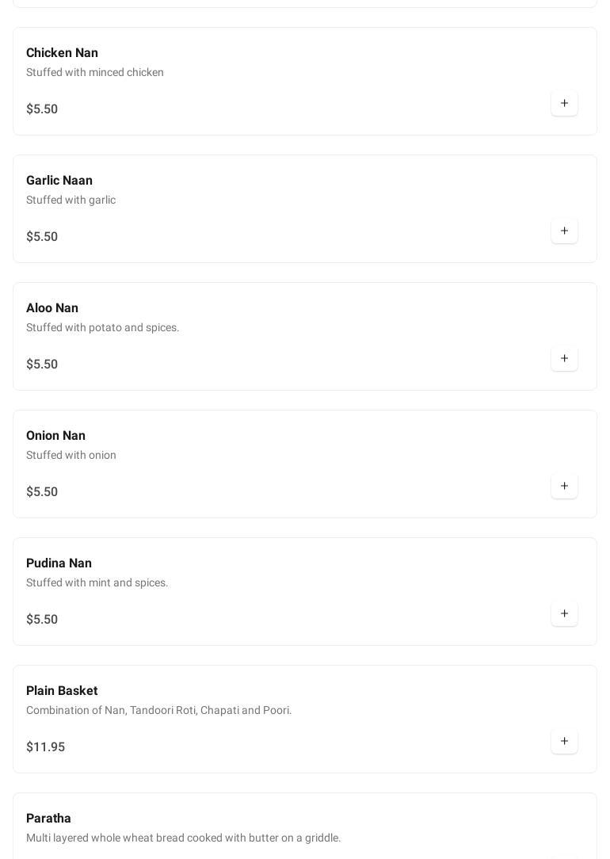Select the Aloo Nan item title

point(52,308)
